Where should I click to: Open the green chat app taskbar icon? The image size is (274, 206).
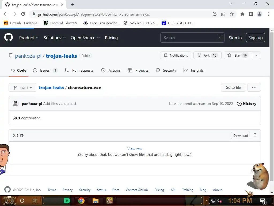point(67,201)
